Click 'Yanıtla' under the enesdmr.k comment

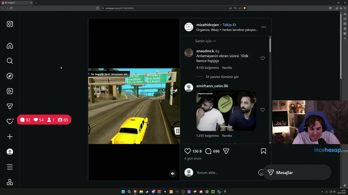(x=227, y=68)
